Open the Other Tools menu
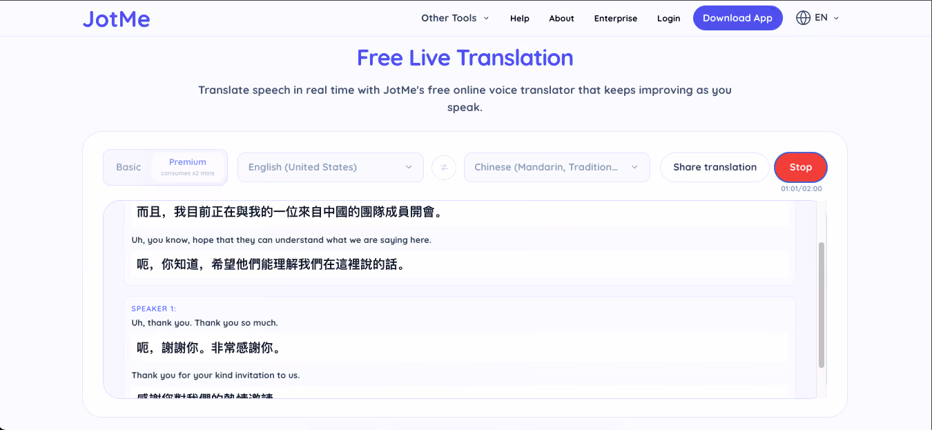Image resolution: width=932 pixels, height=430 pixels. click(x=455, y=18)
